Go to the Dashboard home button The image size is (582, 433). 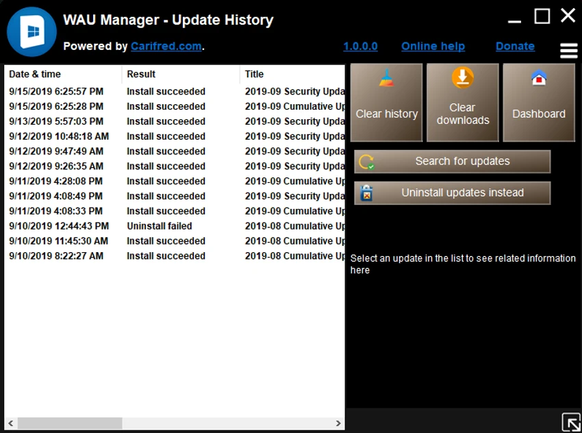pos(539,103)
